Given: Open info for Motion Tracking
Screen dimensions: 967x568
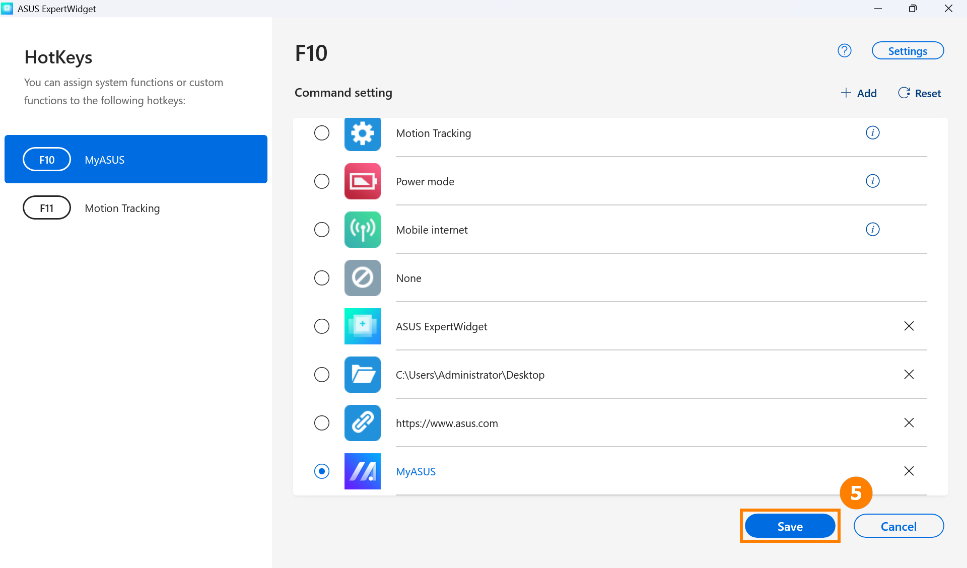Looking at the screenshot, I should coord(873,132).
